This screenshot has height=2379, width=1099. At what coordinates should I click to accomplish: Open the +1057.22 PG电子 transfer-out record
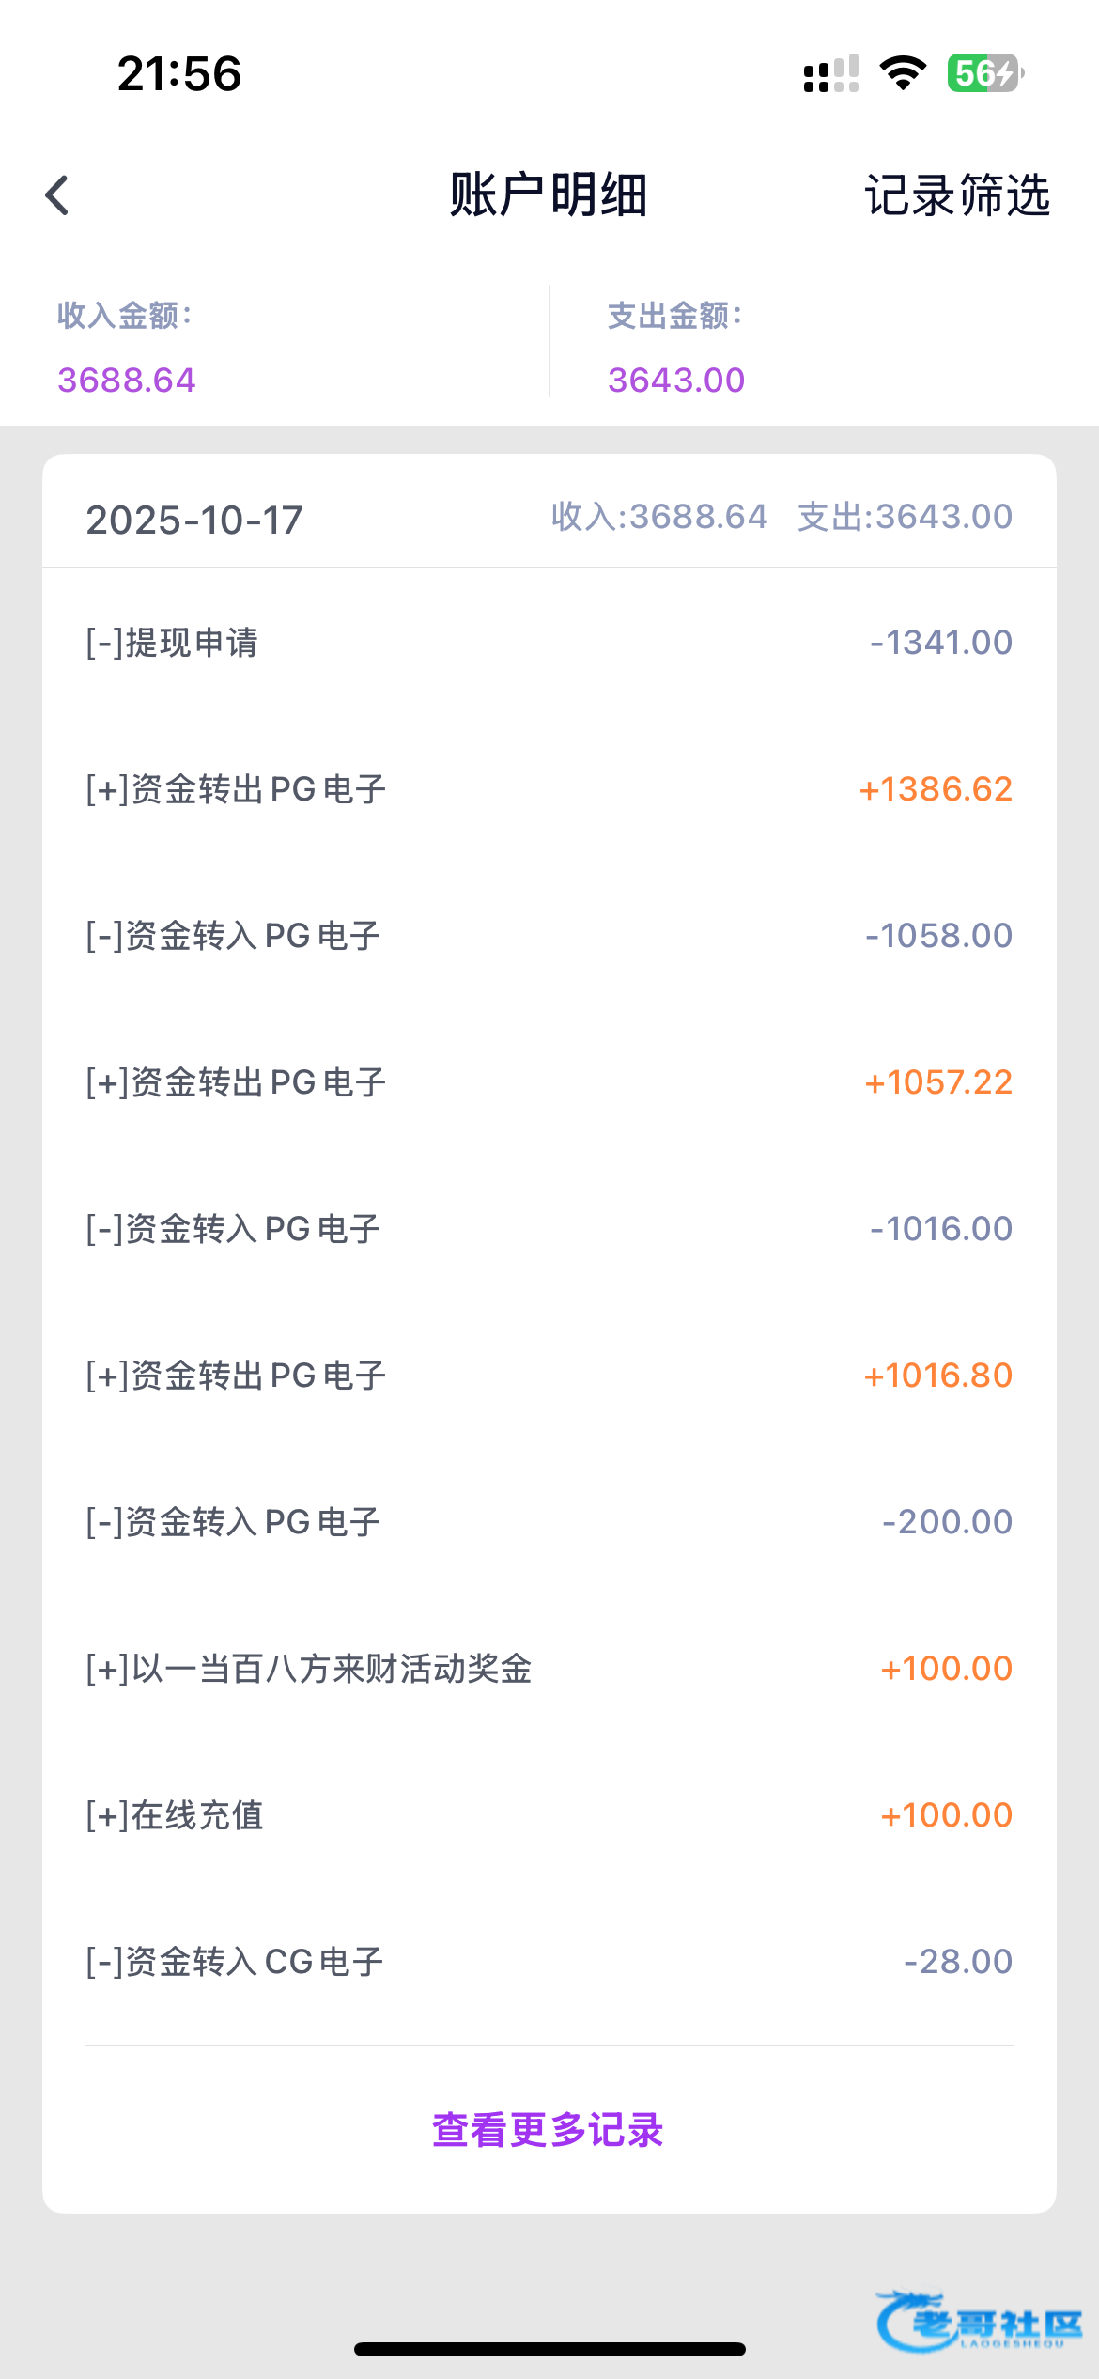coord(549,1082)
